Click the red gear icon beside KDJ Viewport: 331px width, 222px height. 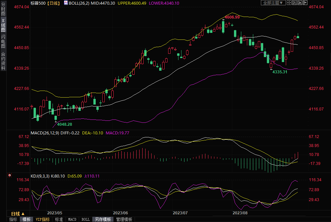tap(10, 175)
